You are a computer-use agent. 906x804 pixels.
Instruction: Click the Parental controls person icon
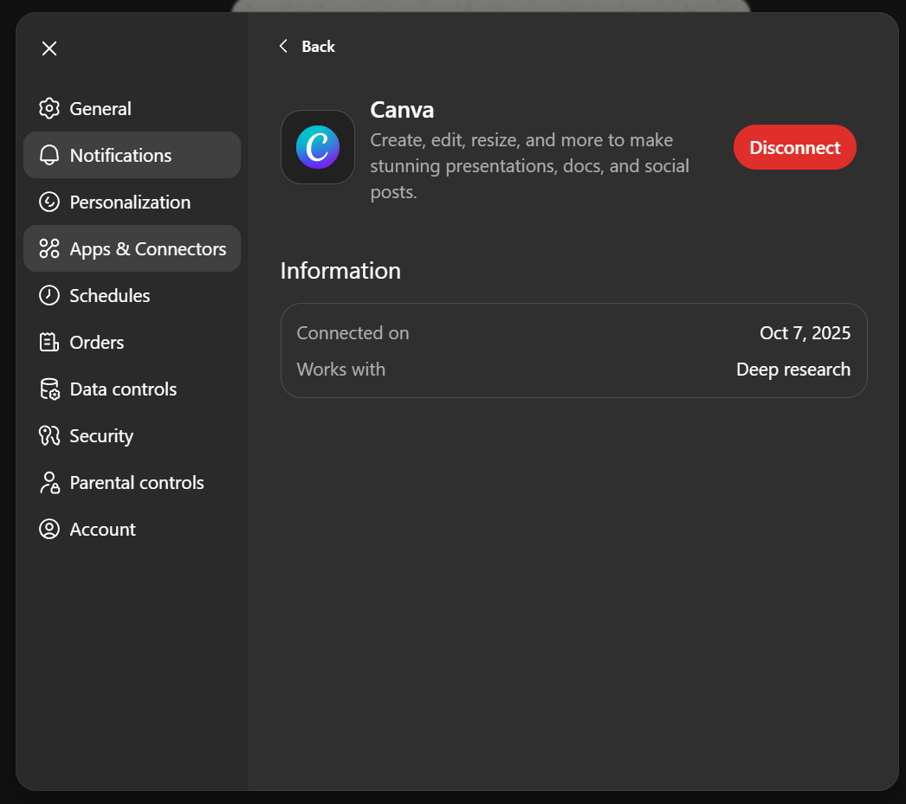pos(49,483)
